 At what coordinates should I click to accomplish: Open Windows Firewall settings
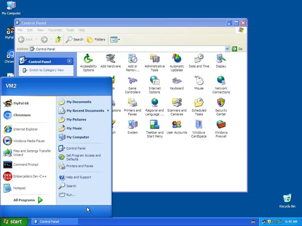[x=221, y=129]
